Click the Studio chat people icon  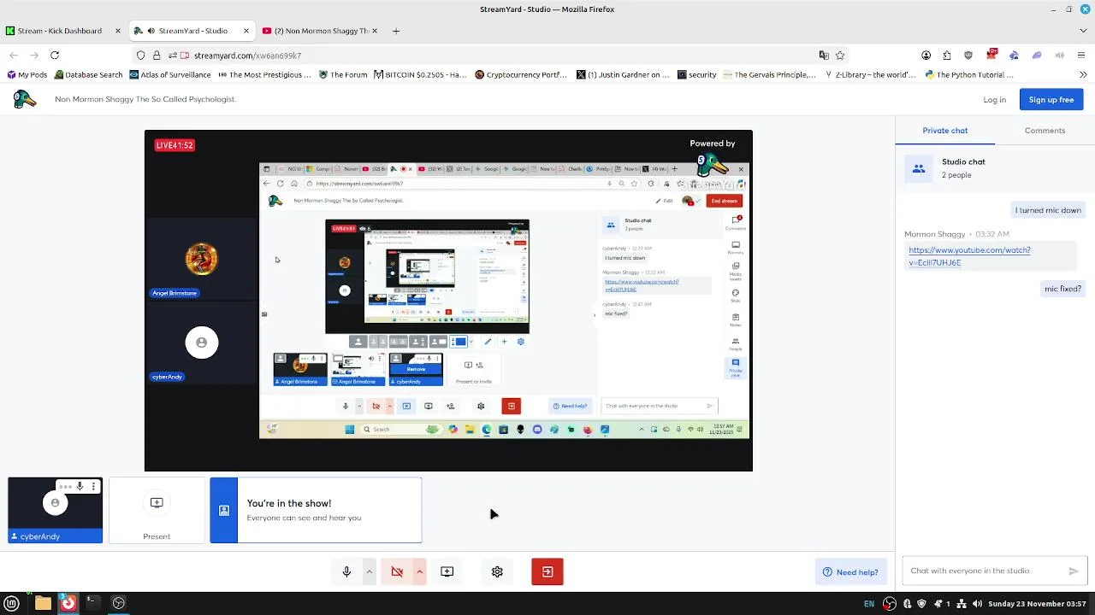point(919,168)
